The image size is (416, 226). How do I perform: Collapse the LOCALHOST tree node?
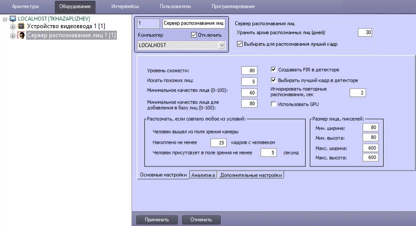[5, 19]
